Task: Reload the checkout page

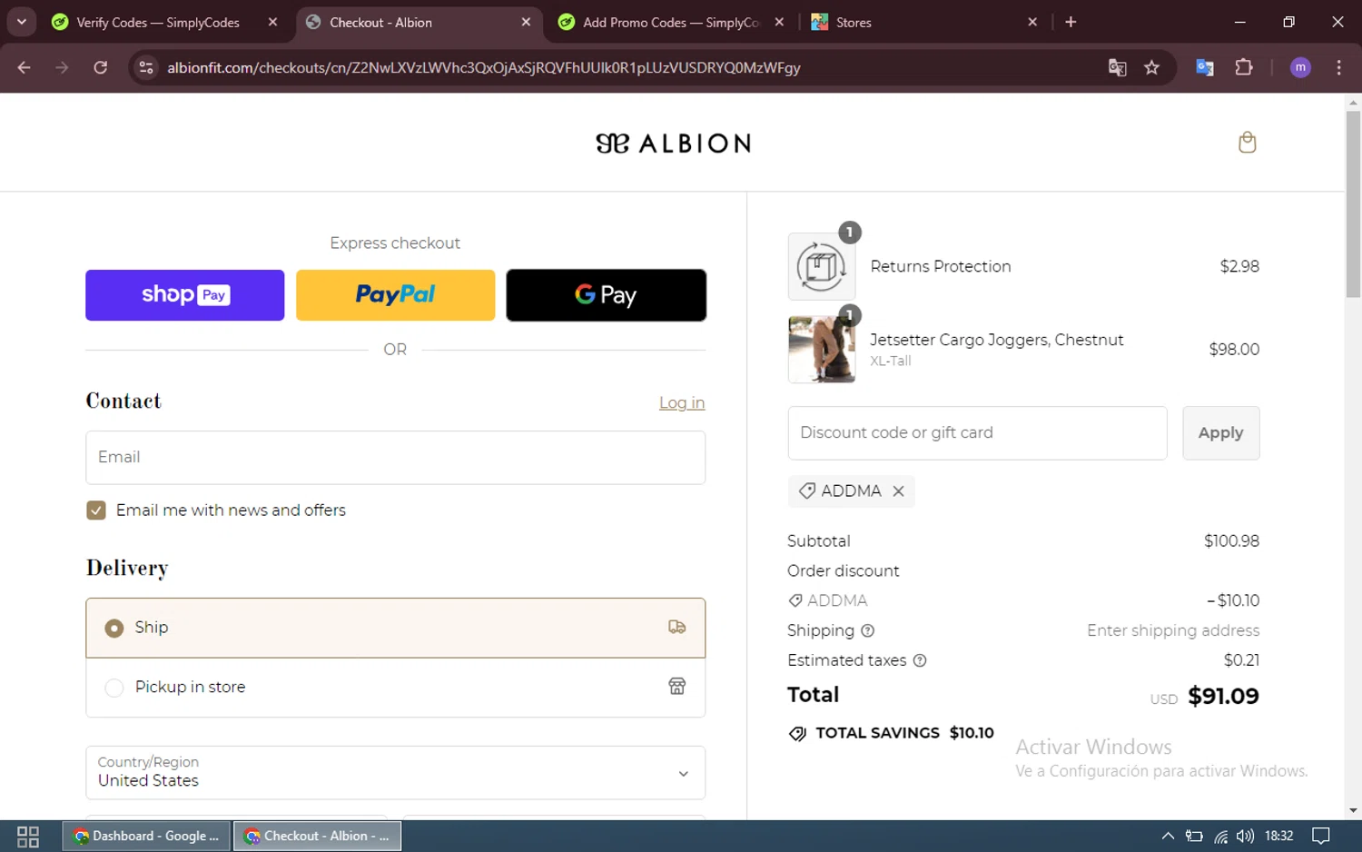Action: [x=101, y=67]
